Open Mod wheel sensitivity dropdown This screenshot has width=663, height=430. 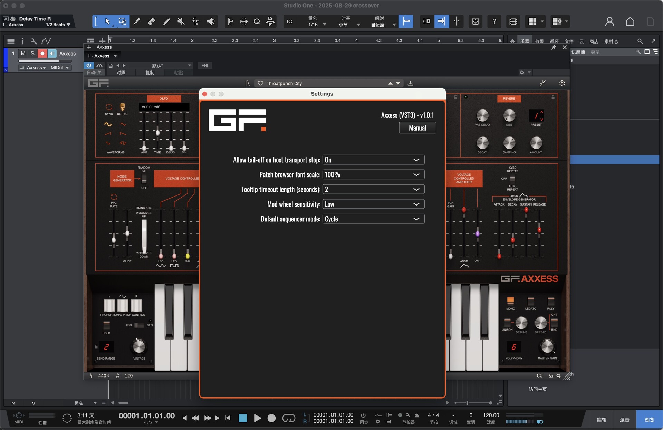tap(373, 204)
